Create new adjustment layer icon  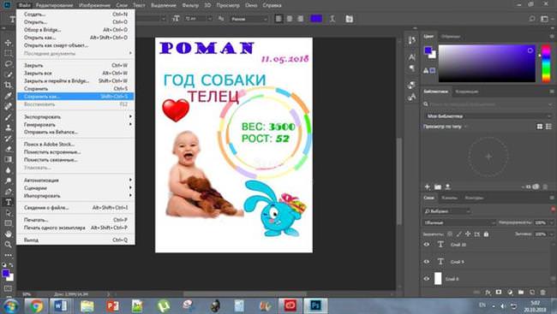coord(510,293)
